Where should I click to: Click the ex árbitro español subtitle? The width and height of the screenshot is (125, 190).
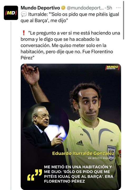[x=101, y=158]
